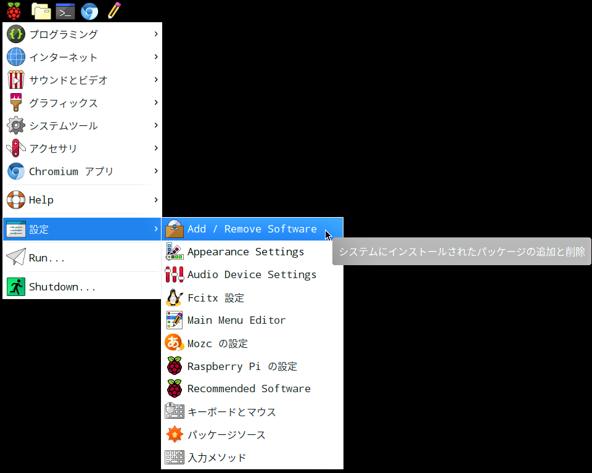
Task: Choose キーボードとマウス entry
Action: tap(252, 411)
